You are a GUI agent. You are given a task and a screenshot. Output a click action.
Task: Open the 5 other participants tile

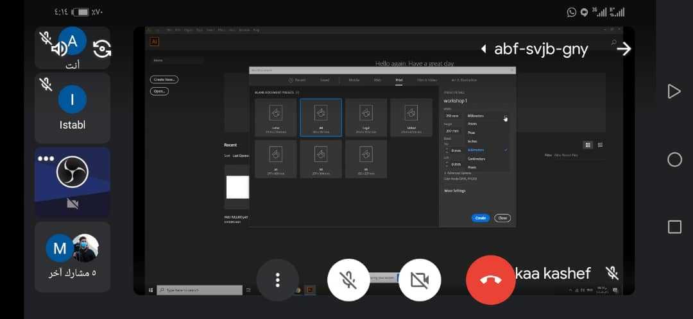click(73, 257)
